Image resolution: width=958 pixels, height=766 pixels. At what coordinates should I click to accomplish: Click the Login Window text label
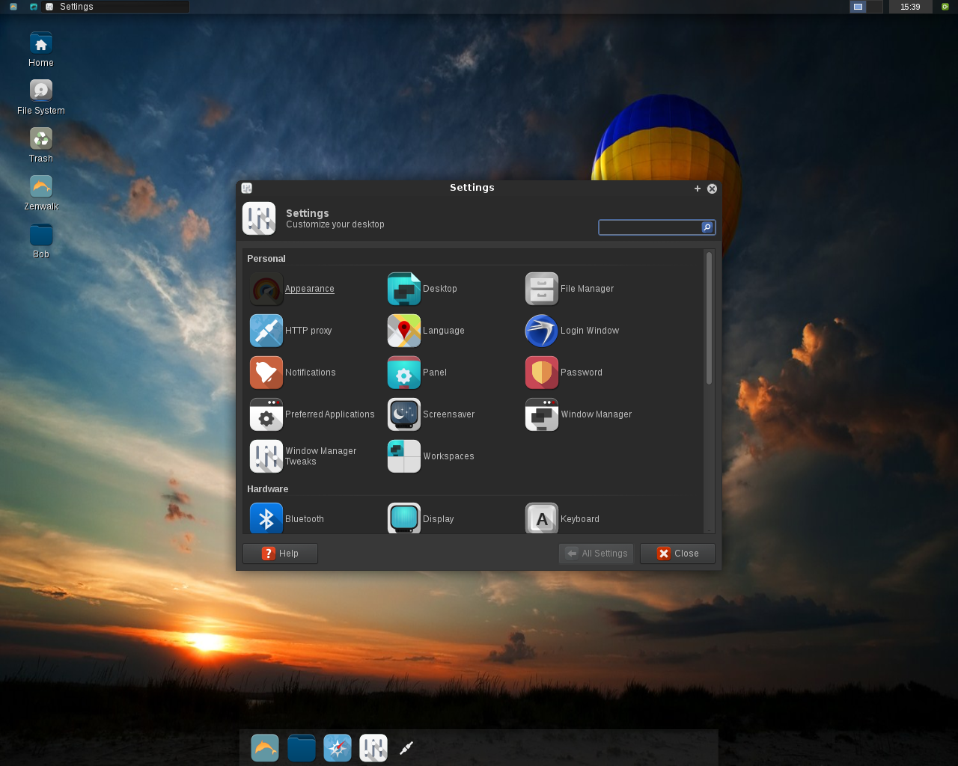click(590, 331)
